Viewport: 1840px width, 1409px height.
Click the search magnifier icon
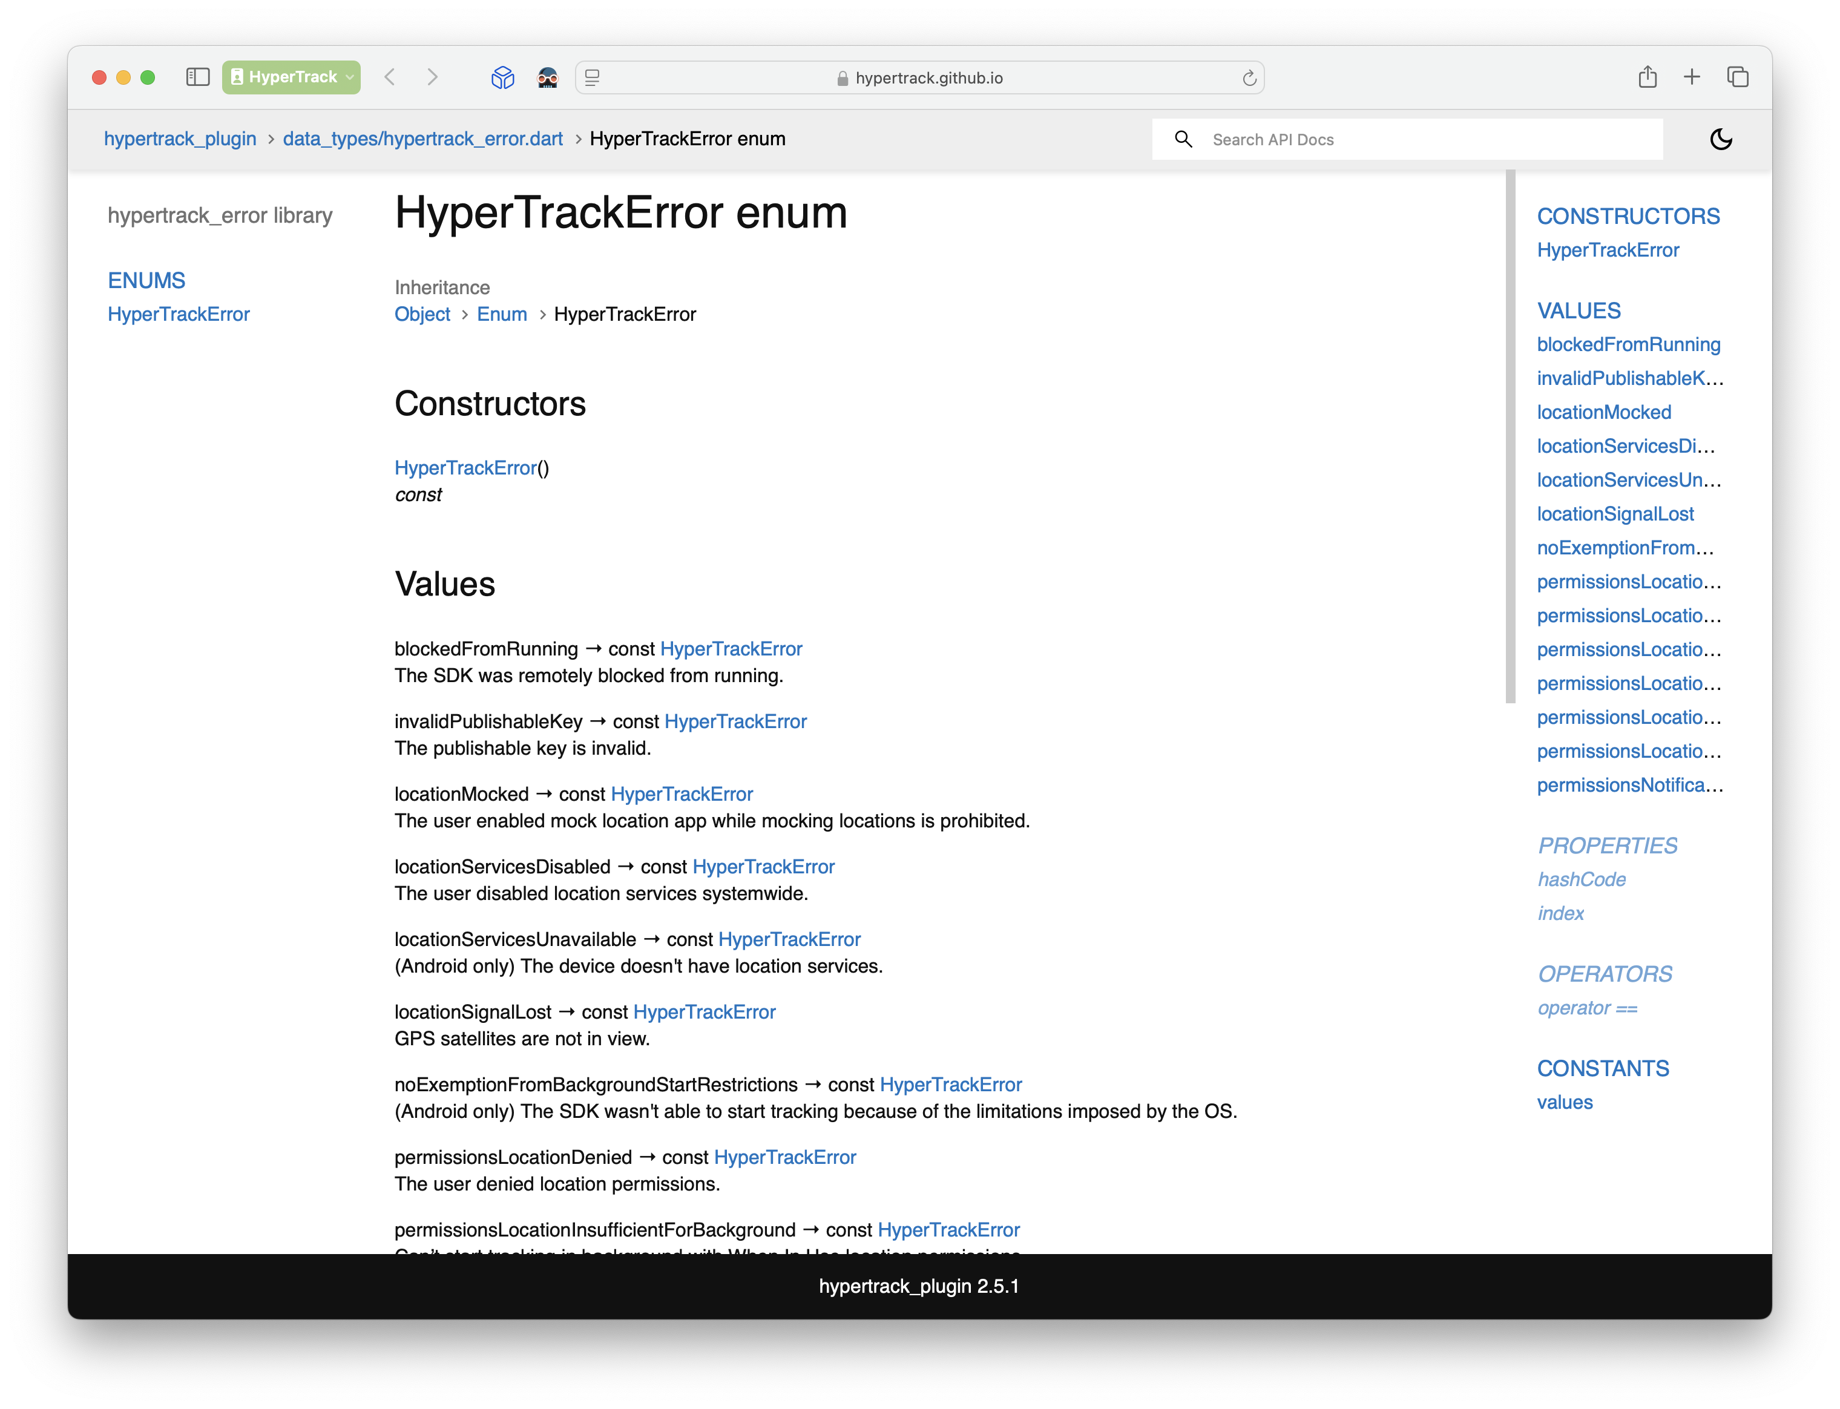(x=1183, y=139)
